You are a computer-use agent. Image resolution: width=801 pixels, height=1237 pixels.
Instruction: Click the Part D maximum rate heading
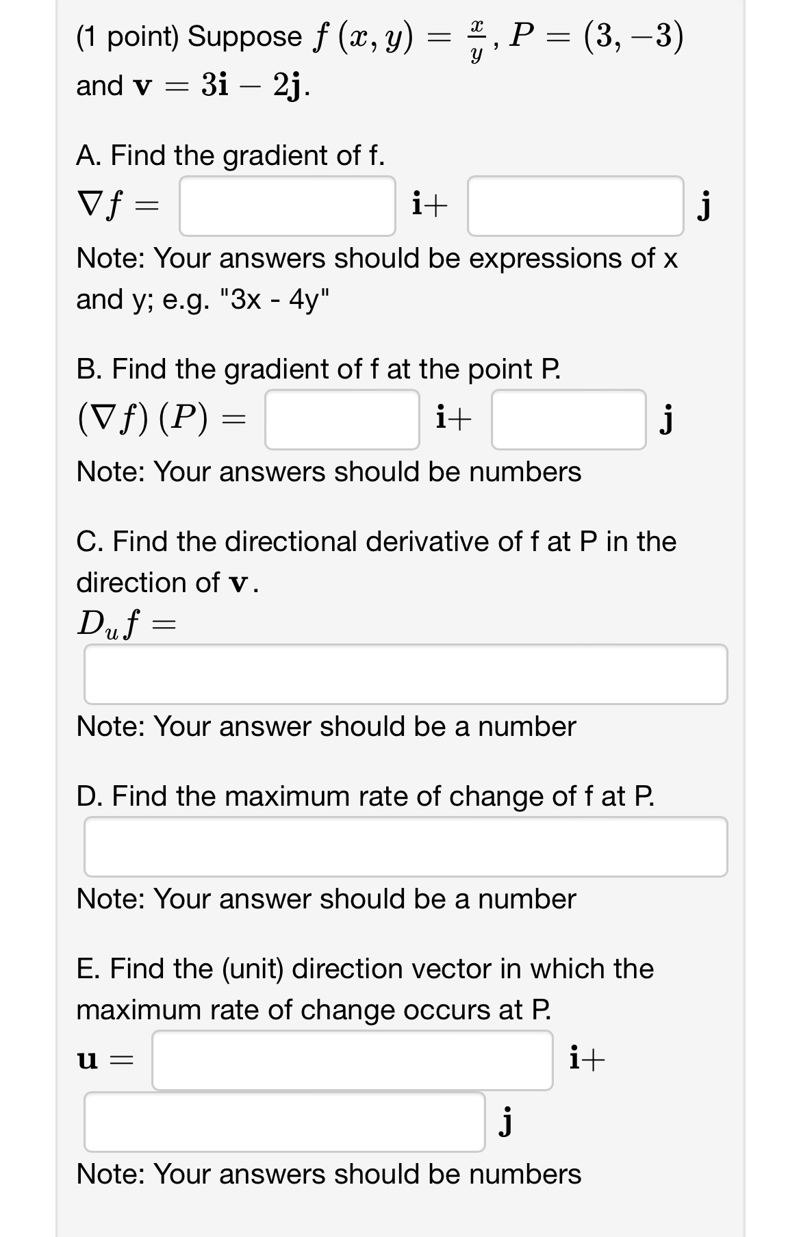[365, 795]
